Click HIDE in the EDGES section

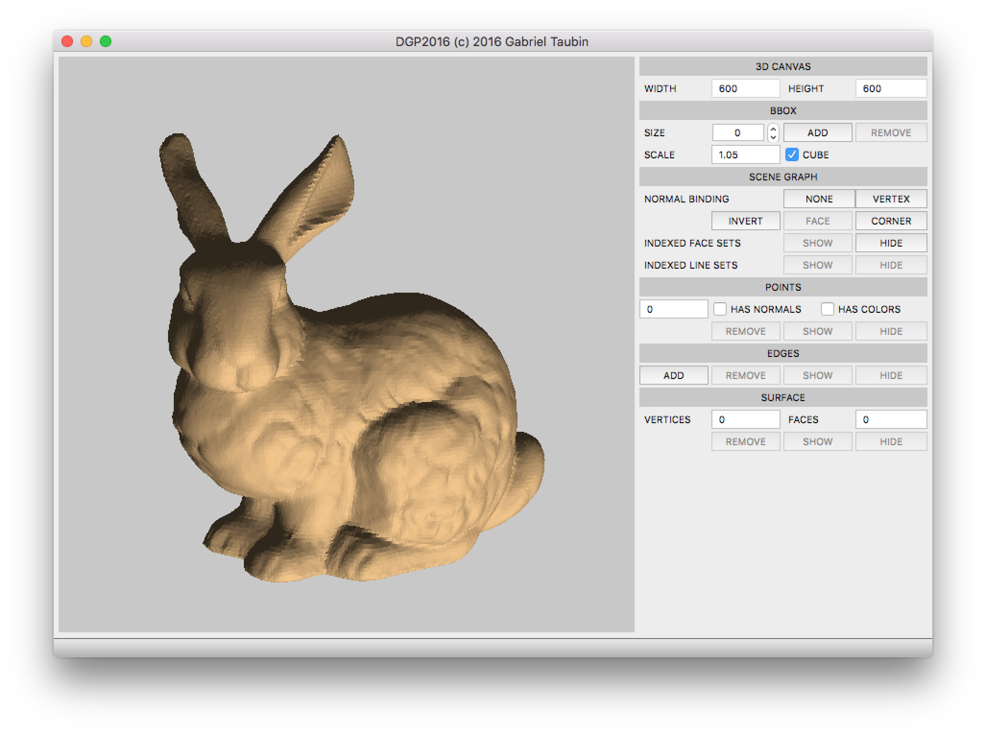(x=891, y=375)
